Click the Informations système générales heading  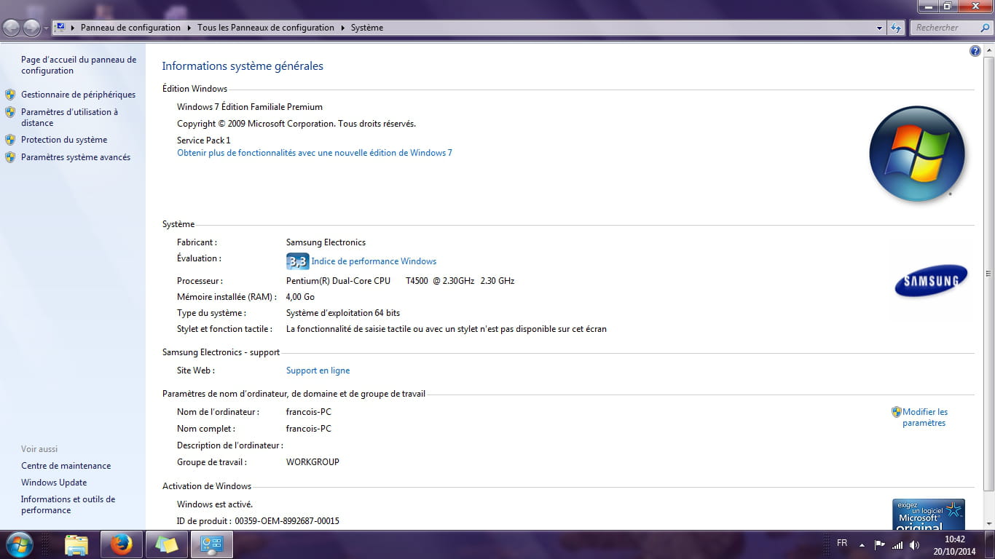click(243, 66)
